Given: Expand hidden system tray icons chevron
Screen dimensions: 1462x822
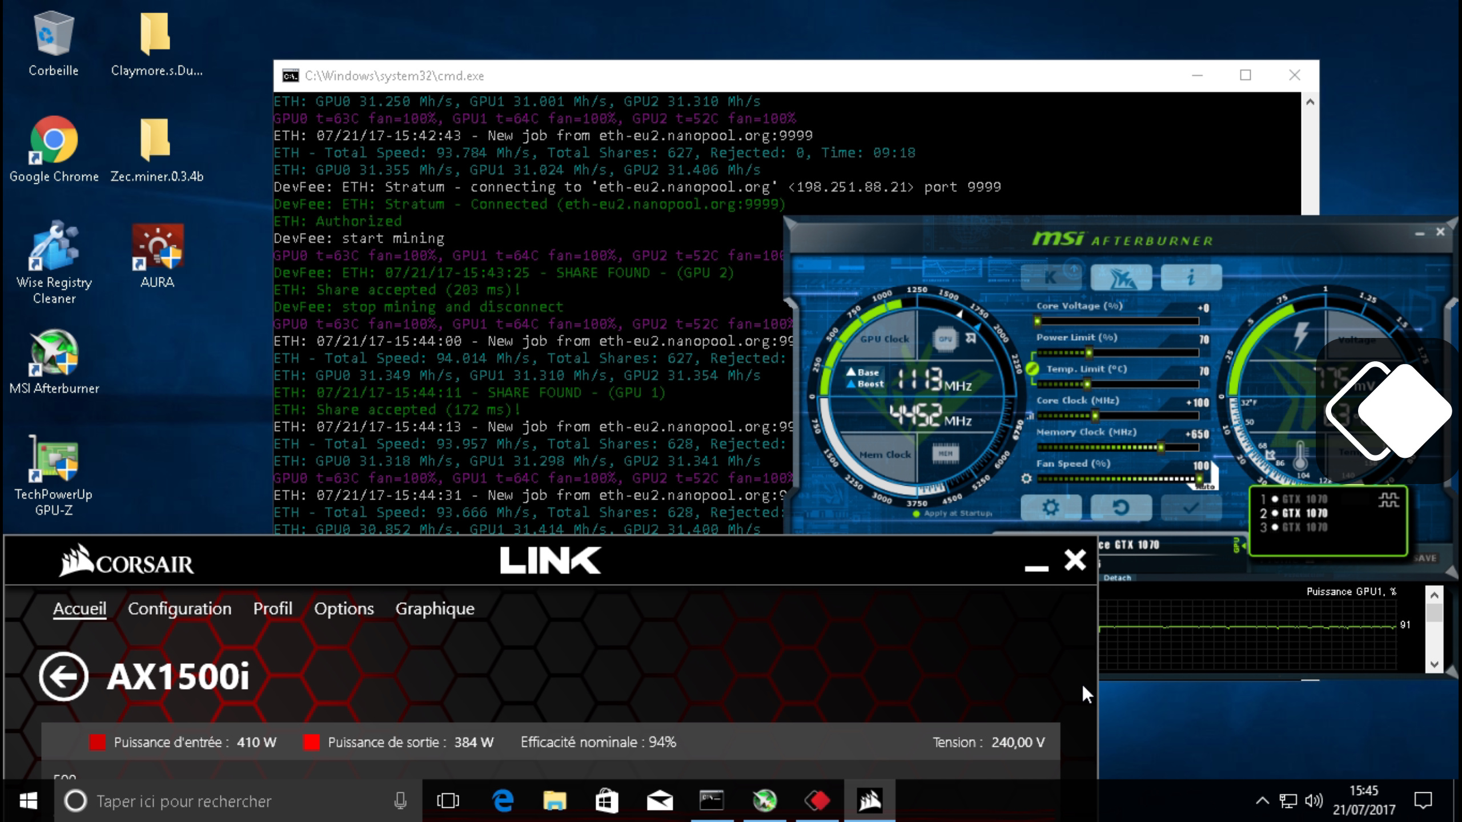Looking at the screenshot, I should 1262,801.
